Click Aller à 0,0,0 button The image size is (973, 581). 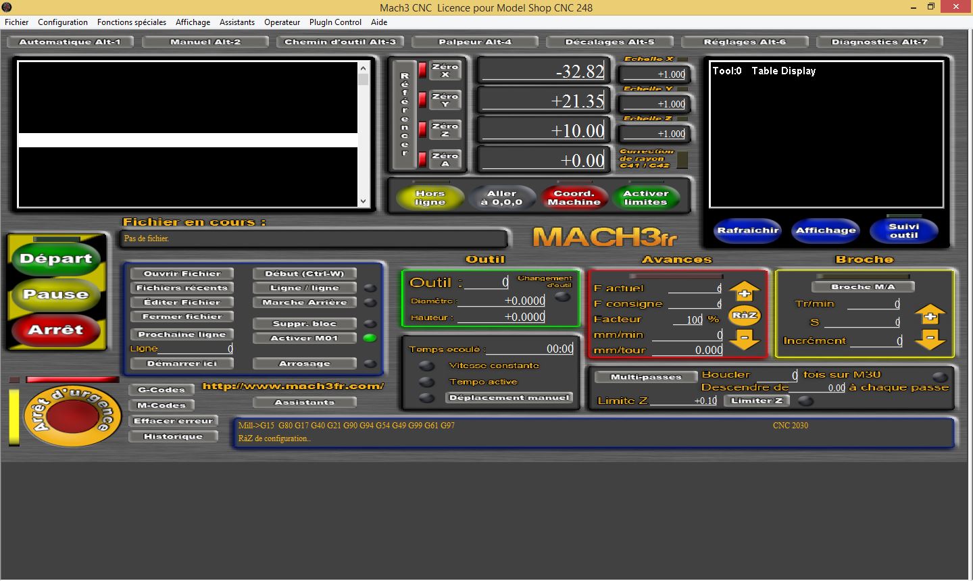[502, 197]
